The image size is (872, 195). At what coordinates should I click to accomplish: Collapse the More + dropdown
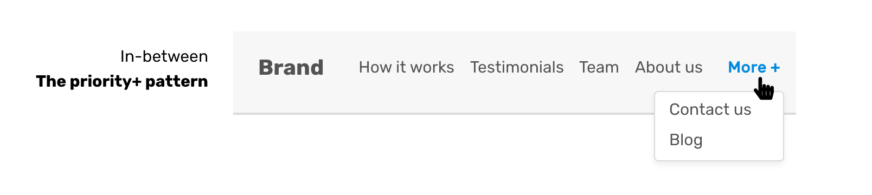coord(754,67)
